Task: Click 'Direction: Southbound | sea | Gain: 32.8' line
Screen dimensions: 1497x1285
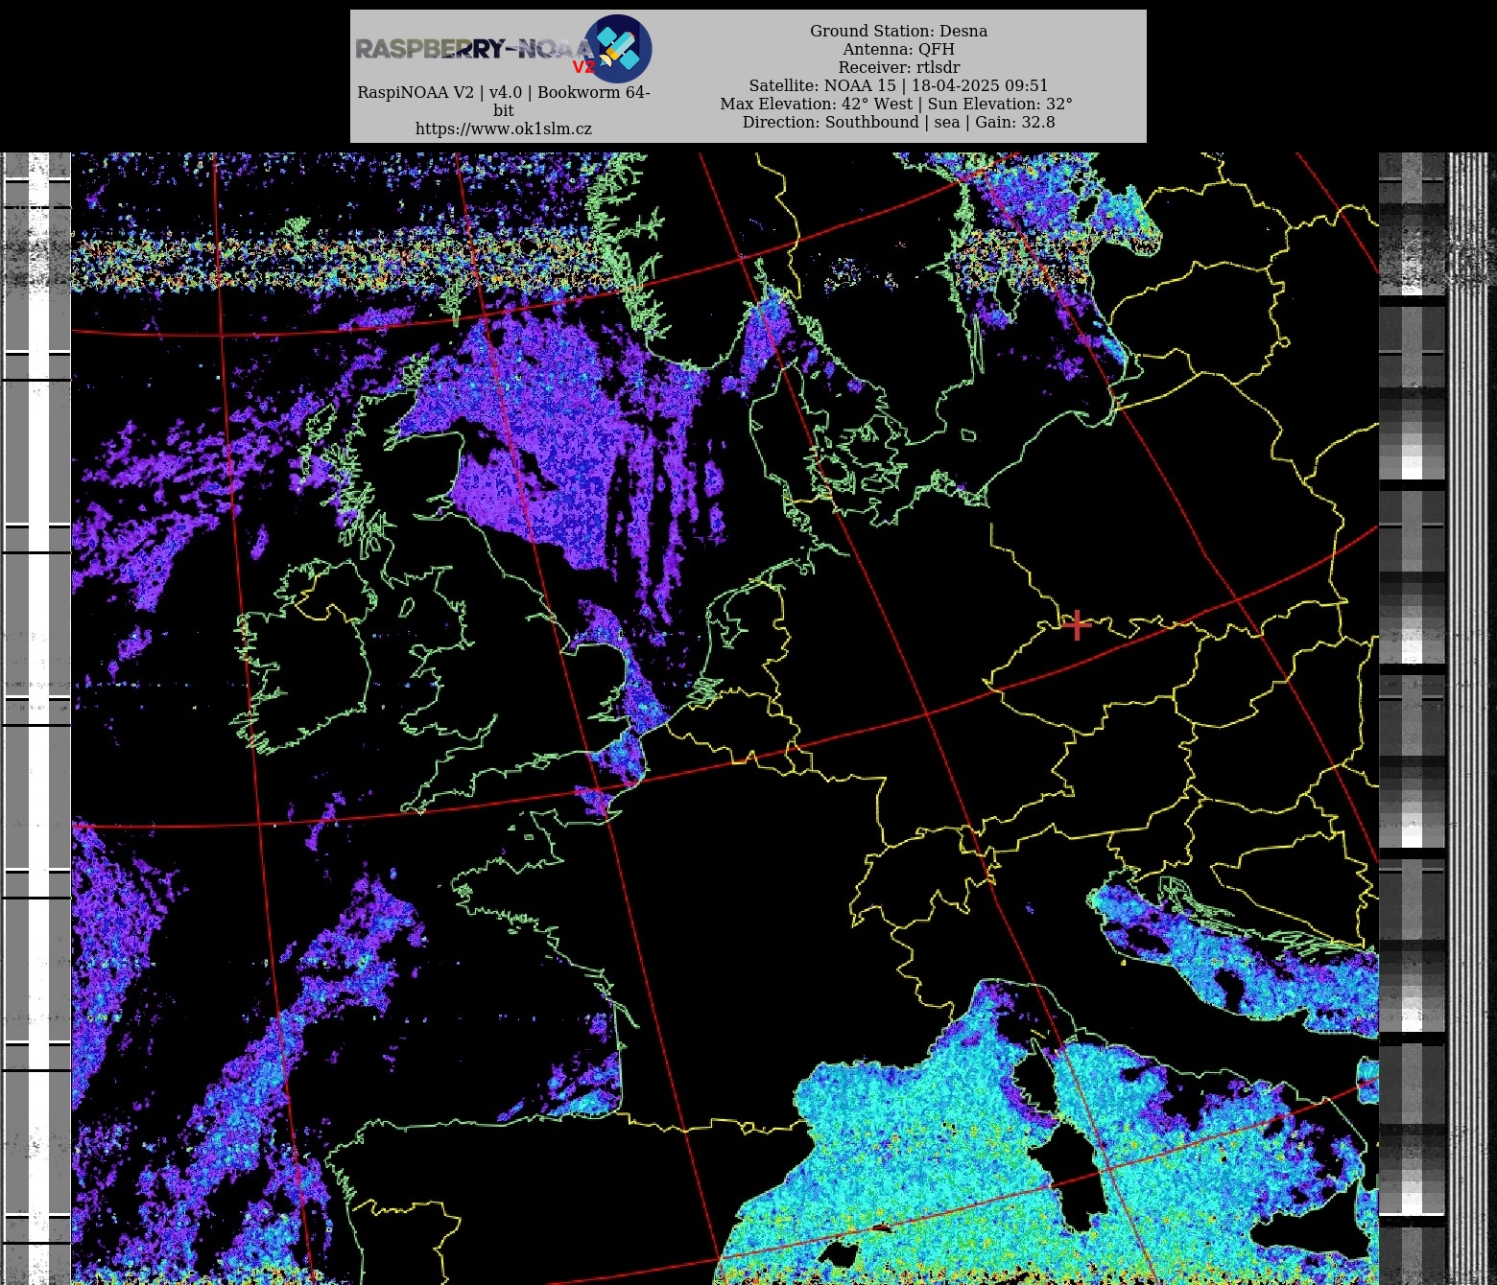Action: pyautogui.click(x=898, y=122)
